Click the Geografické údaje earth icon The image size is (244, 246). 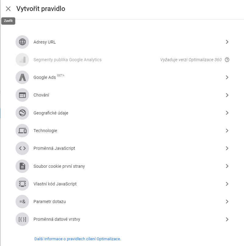pos(22,113)
